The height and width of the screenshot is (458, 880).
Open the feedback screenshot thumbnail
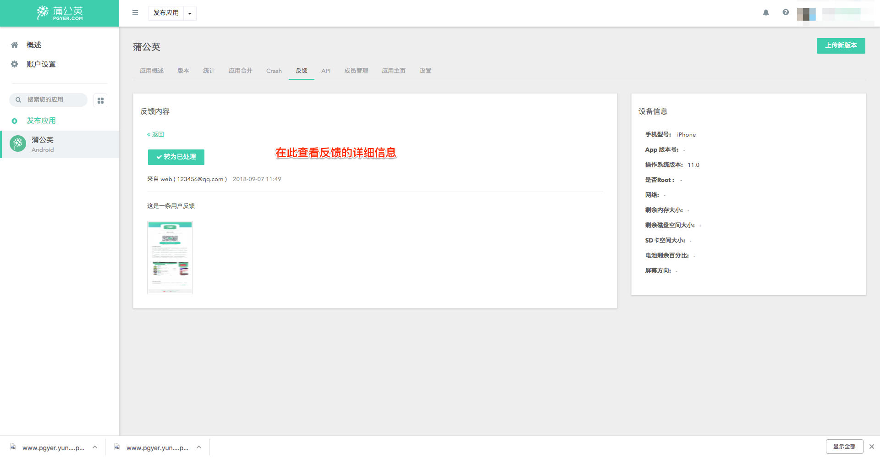click(170, 258)
